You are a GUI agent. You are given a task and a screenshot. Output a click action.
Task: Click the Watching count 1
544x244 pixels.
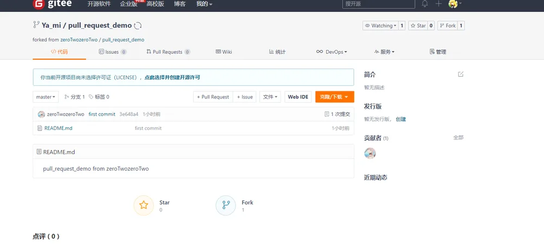point(402,26)
